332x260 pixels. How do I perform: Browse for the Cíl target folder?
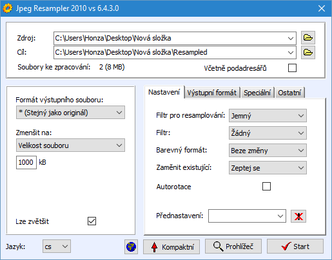[x=308, y=52]
